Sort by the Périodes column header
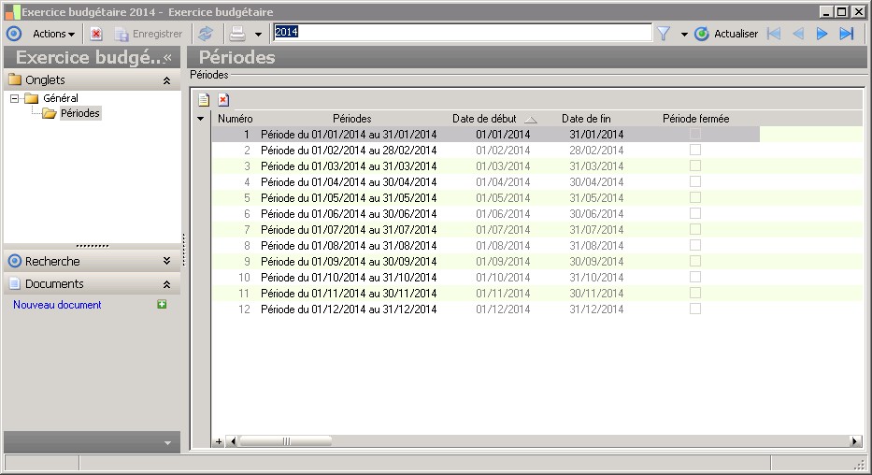Image resolution: width=872 pixels, height=475 pixels. [352, 119]
